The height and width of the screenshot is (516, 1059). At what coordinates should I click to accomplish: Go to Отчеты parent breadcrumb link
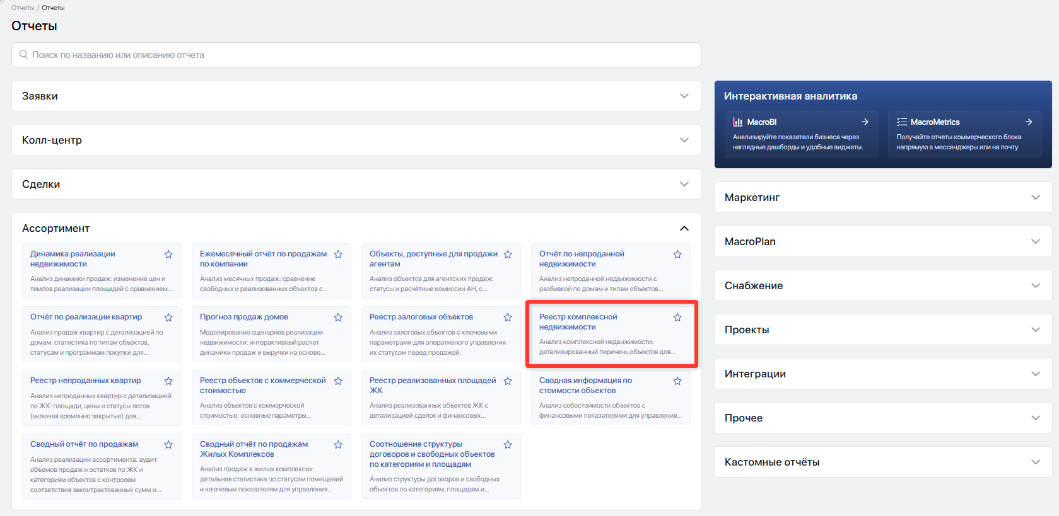click(x=23, y=8)
